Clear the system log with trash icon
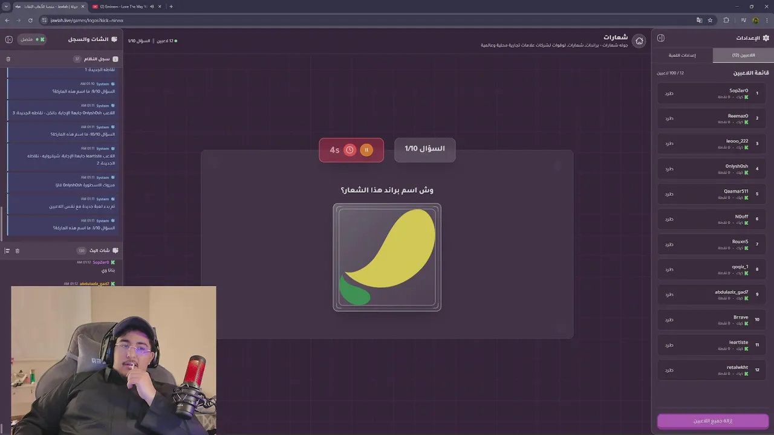 [8, 59]
